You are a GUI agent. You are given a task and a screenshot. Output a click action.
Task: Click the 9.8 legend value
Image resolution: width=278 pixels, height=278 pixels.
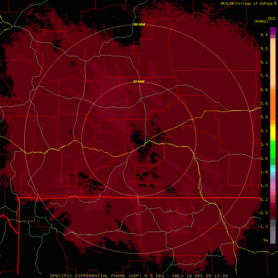[264, 35]
